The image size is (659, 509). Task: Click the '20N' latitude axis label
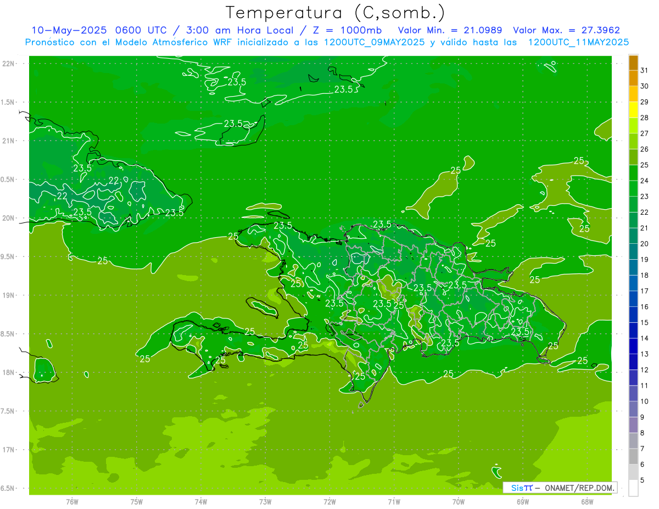(x=9, y=218)
